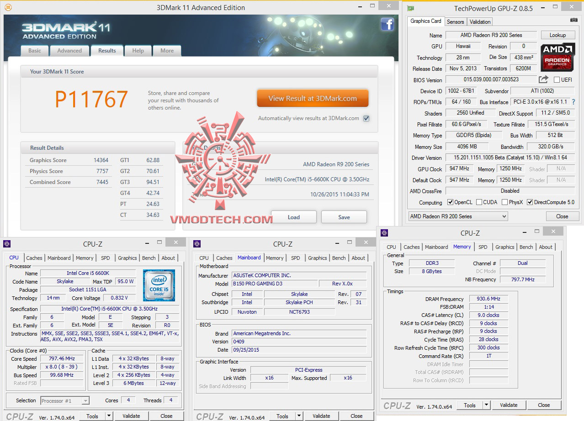This screenshot has height=421, width=584.
Task: Click Validate in CPU-Z Memory window
Action: coord(509,405)
